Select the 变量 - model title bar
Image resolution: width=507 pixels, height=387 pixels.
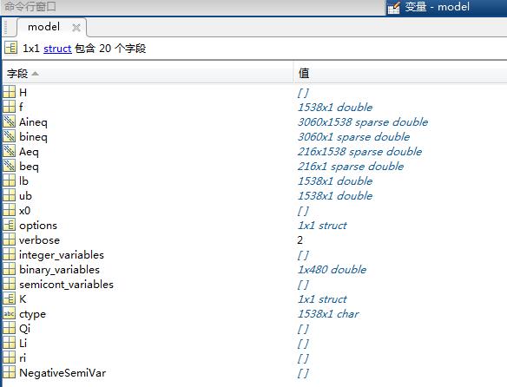(446, 7)
